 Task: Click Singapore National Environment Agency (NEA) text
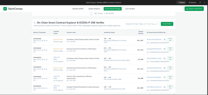pos(117,60)
